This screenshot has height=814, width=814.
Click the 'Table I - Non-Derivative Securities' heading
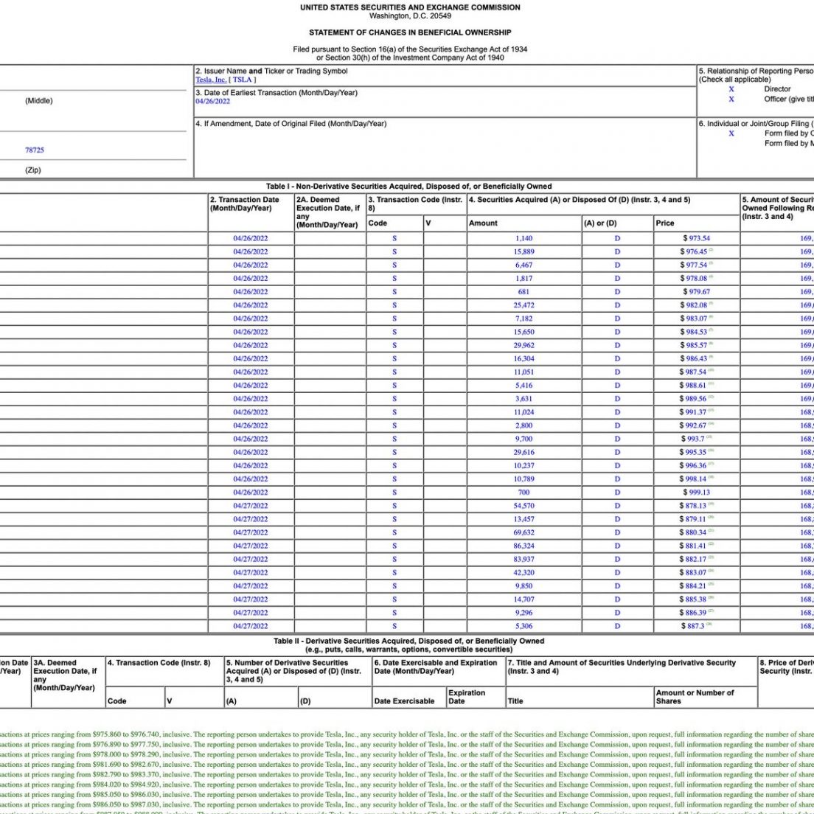(x=409, y=187)
